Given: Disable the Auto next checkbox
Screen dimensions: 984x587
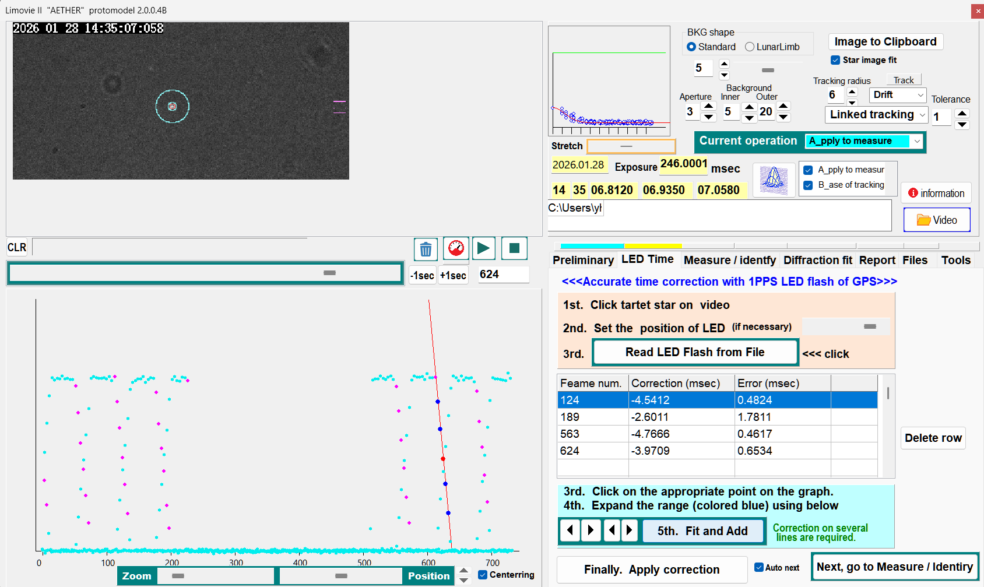Looking at the screenshot, I should click(759, 567).
